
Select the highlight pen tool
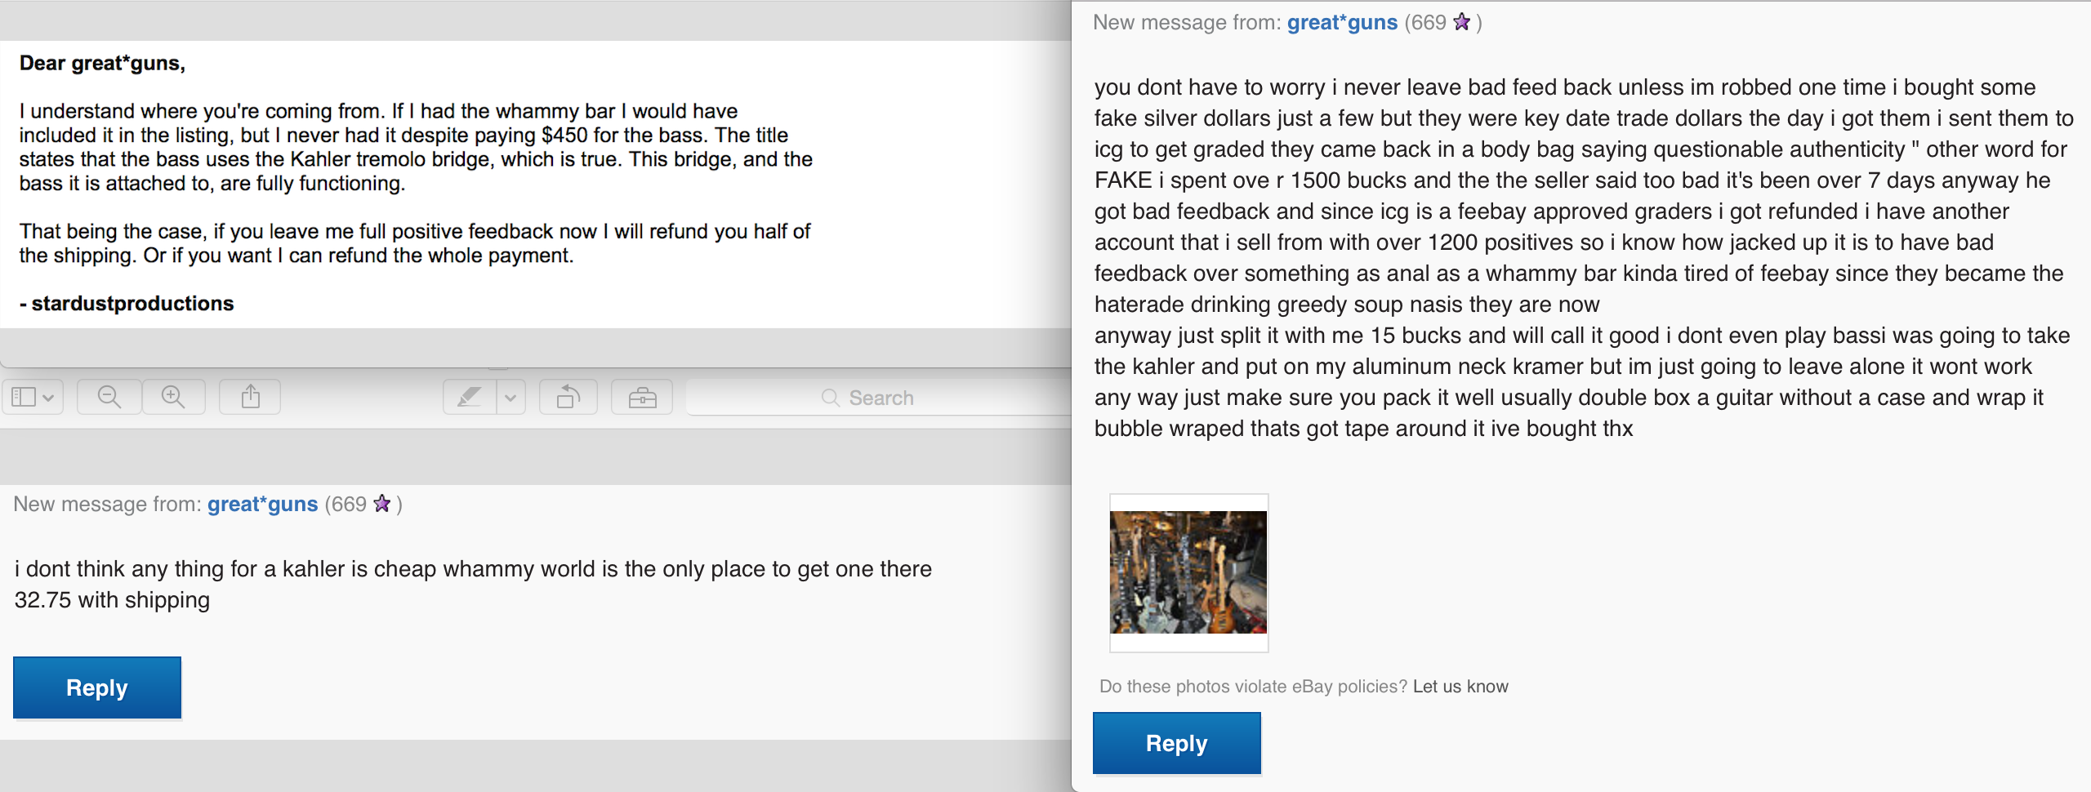tap(470, 398)
